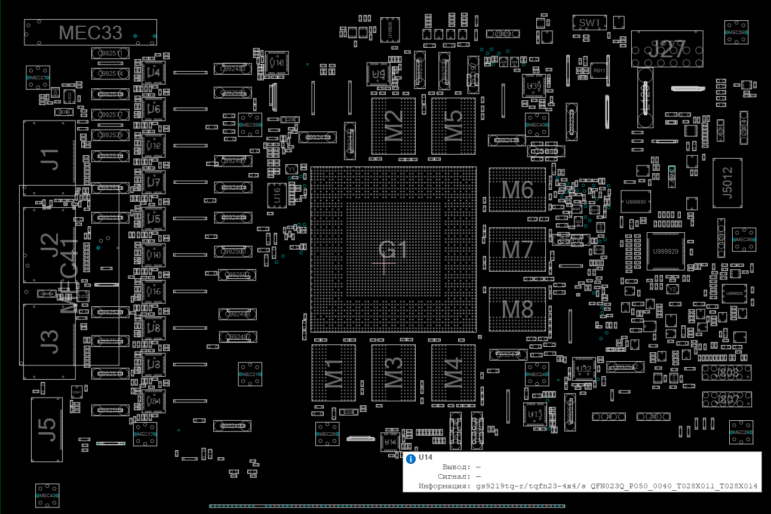Click memory chip M6
Image resolution: width=771 pixels, height=514 pixels.
coord(517,190)
